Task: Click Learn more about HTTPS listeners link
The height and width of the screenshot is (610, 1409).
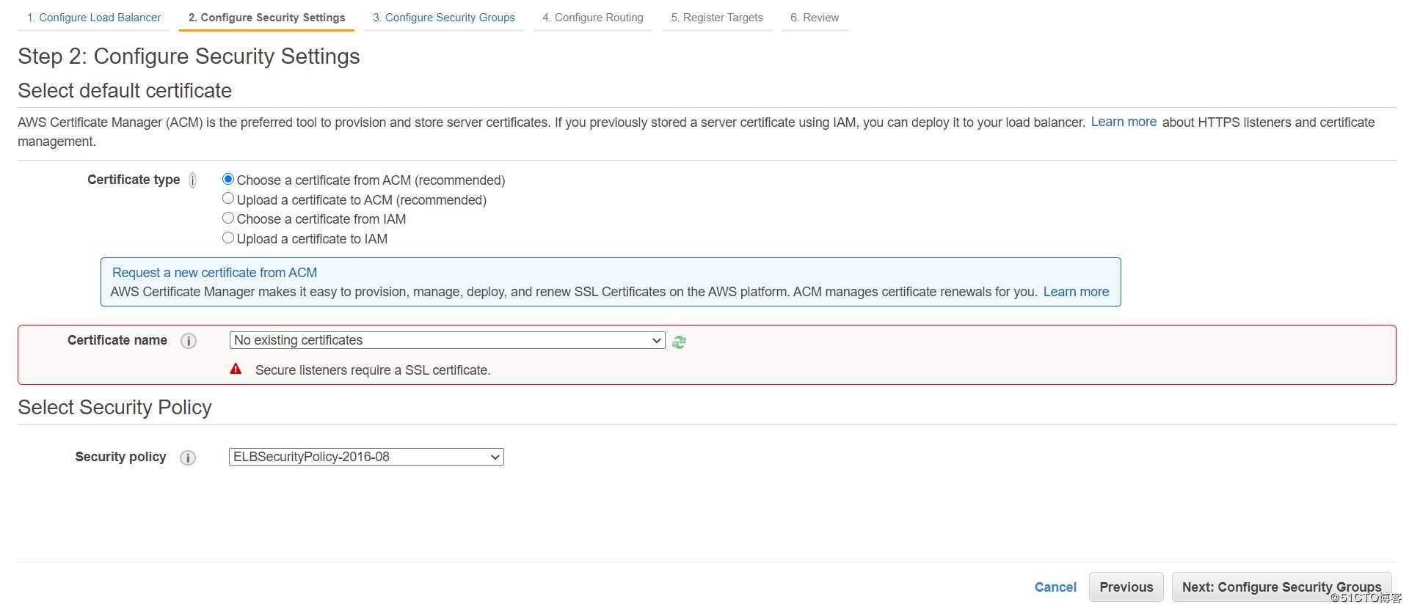Action: click(x=1124, y=122)
